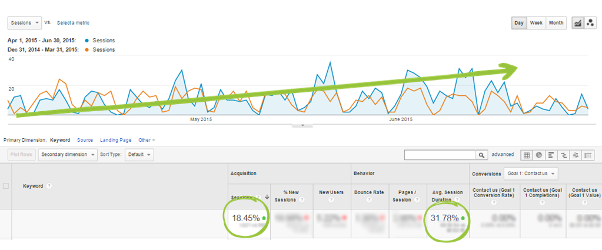Open the Sessions metric dropdown
Image resolution: width=602 pixels, height=250 pixels.
pos(24,22)
